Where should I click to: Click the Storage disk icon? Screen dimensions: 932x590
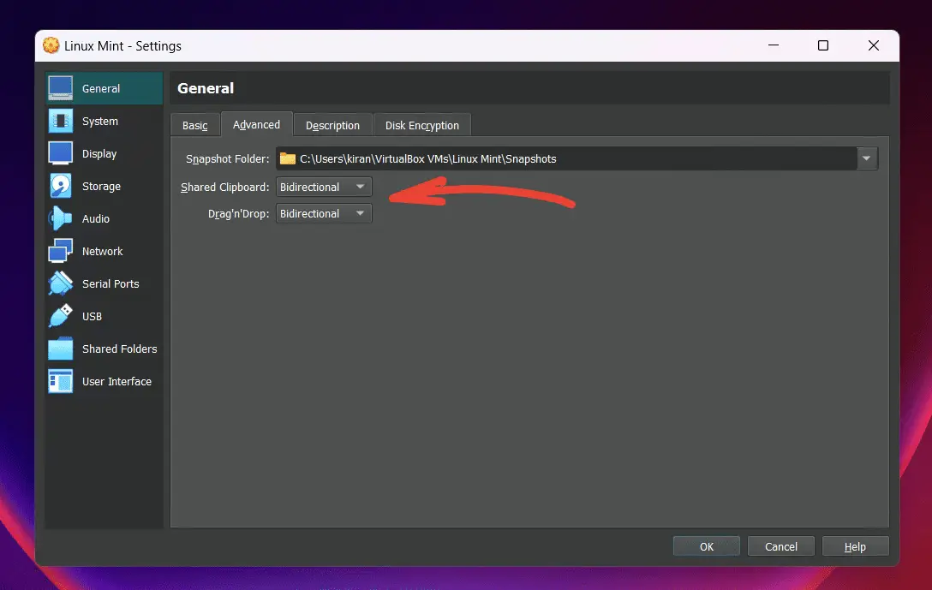coord(60,186)
